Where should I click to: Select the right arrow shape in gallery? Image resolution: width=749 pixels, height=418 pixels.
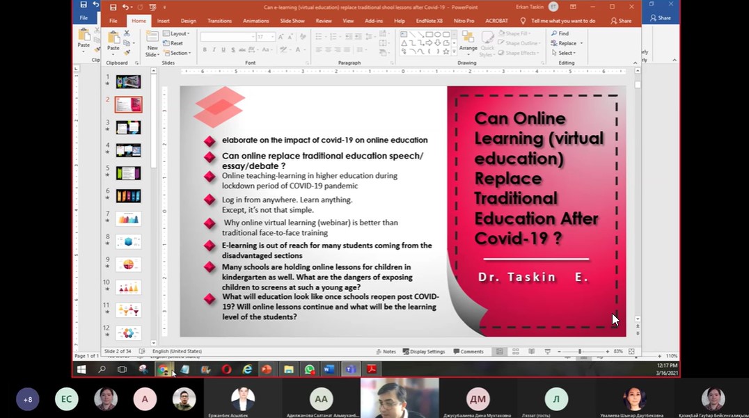[x=429, y=43]
